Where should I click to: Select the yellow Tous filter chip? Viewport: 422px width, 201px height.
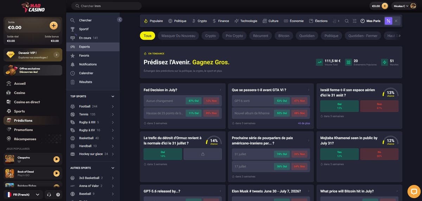coord(147,36)
